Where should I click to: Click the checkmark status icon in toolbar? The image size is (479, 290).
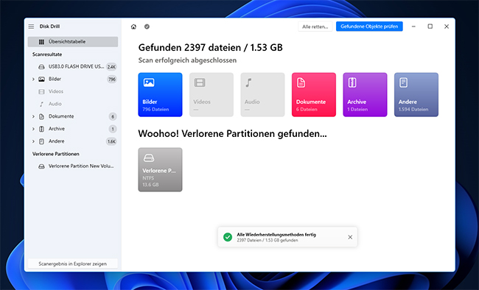coord(147,26)
